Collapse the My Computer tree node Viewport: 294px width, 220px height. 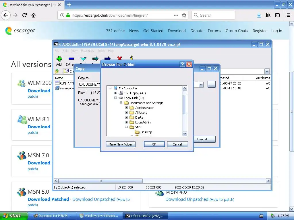pyautogui.click(x=110, y=88)
